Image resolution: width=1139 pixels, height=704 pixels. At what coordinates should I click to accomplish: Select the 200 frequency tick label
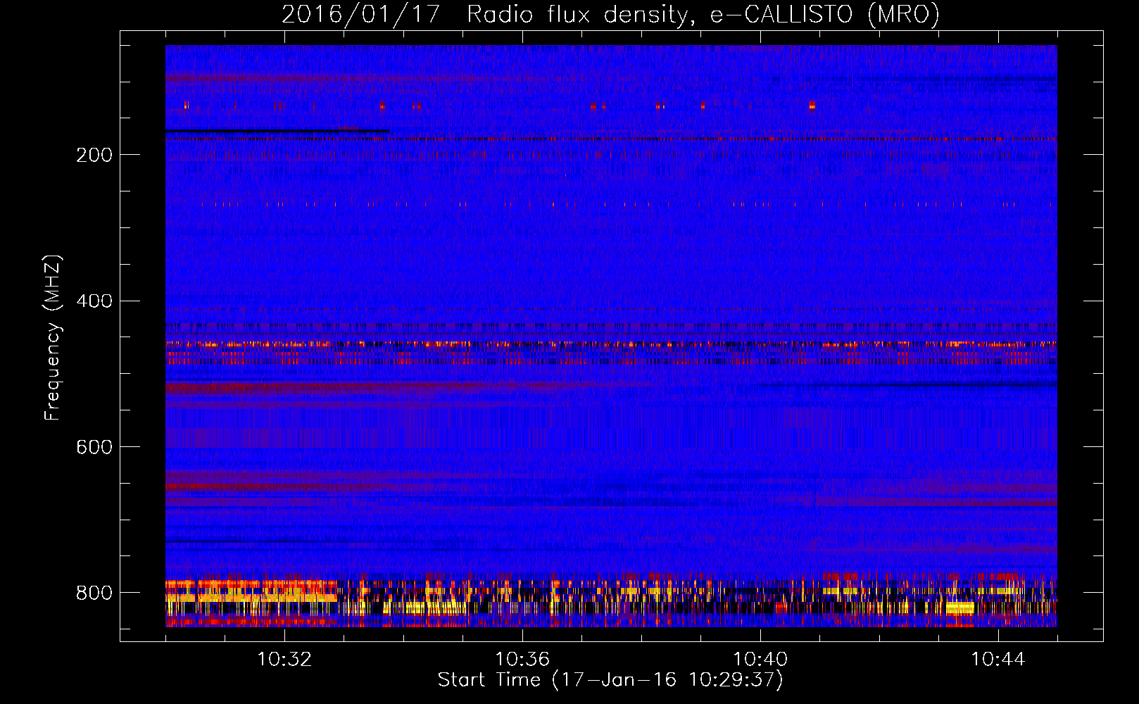point(94,155)
